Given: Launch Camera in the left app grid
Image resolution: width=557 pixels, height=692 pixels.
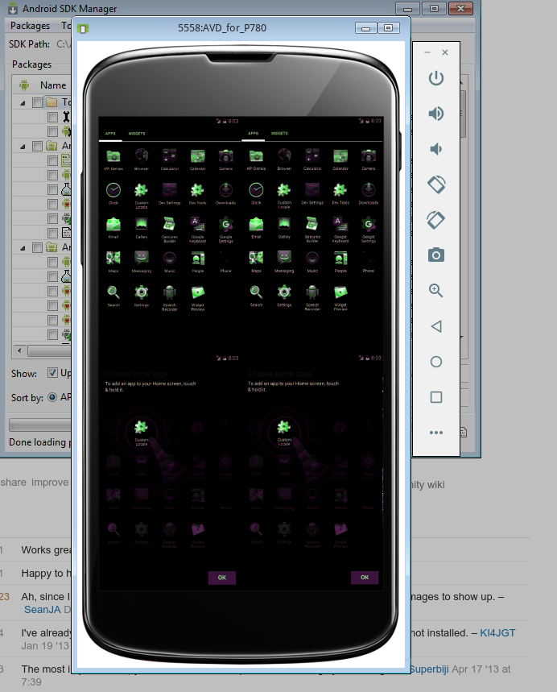Looking at the screenshot, I should 226,160.
